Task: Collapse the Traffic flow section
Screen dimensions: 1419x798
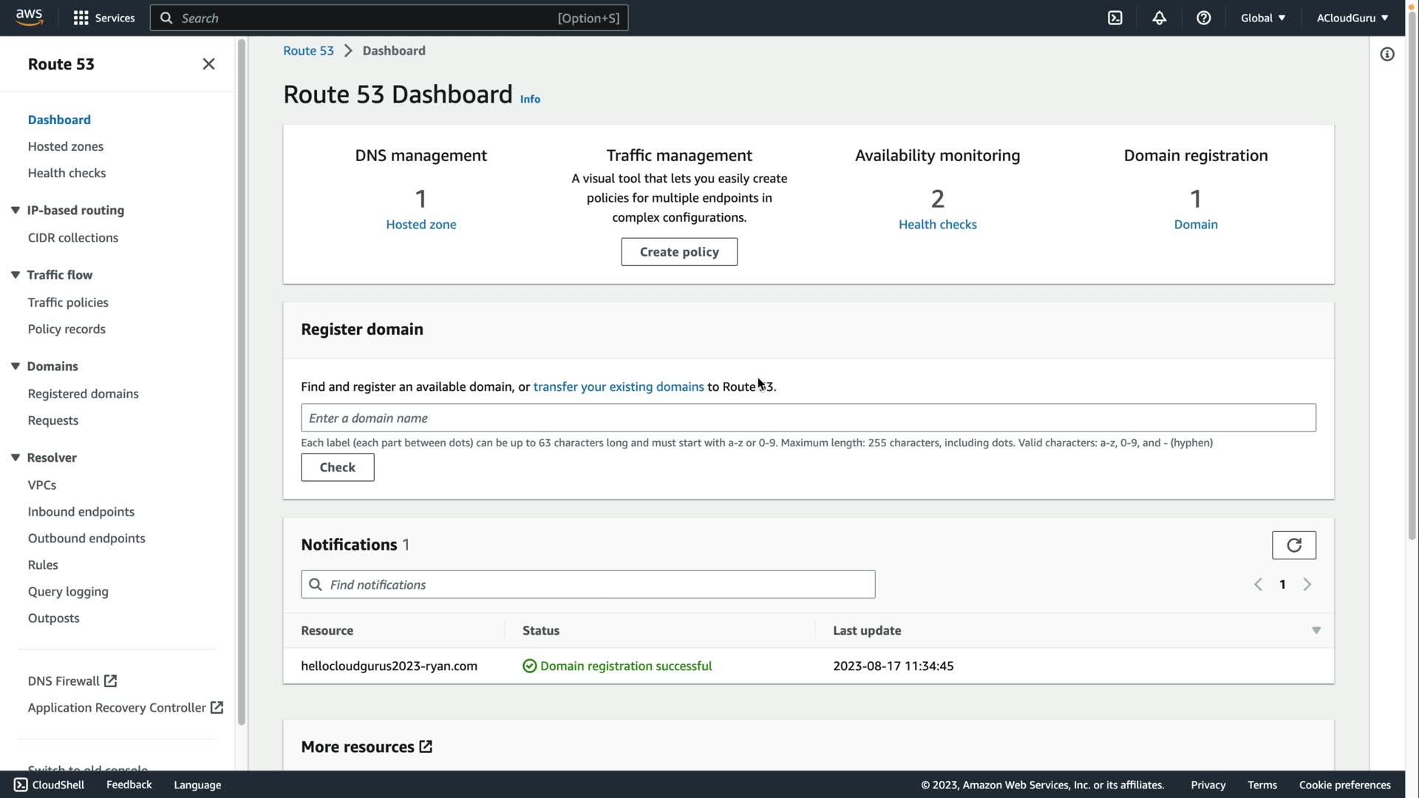Action: (x=16, y=275)
